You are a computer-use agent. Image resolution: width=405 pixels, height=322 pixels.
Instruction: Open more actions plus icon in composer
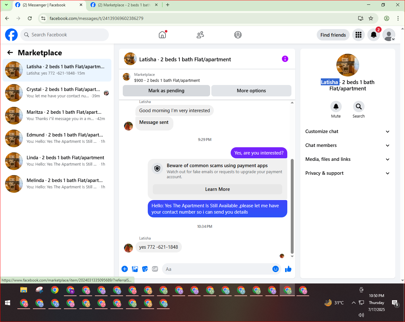(x=125, y=269)
